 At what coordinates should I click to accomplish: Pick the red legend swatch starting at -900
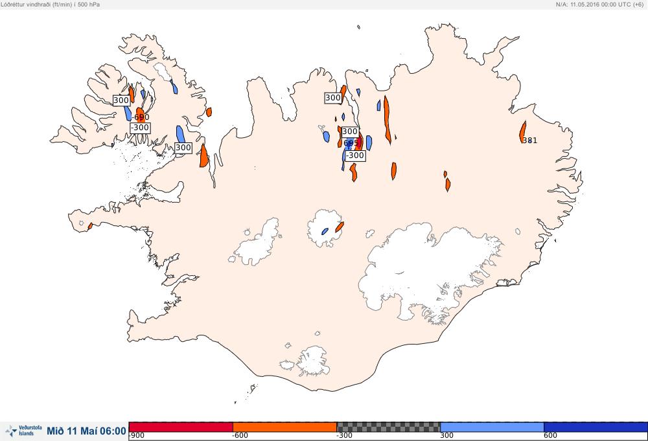[x=181, y=427]
